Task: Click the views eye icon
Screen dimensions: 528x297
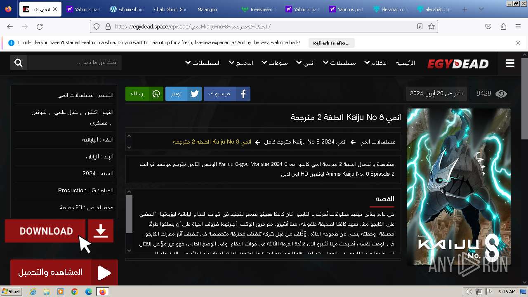Action: 501,94
